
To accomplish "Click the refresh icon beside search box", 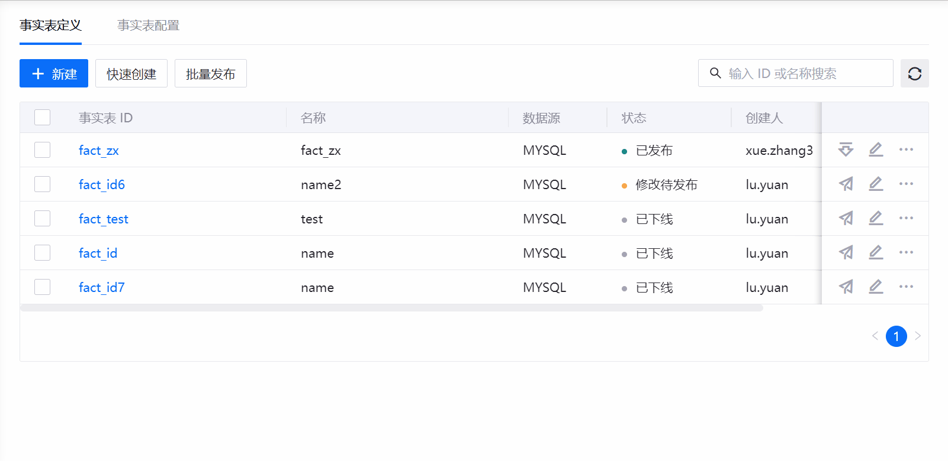I will click(x=914, y=73).
